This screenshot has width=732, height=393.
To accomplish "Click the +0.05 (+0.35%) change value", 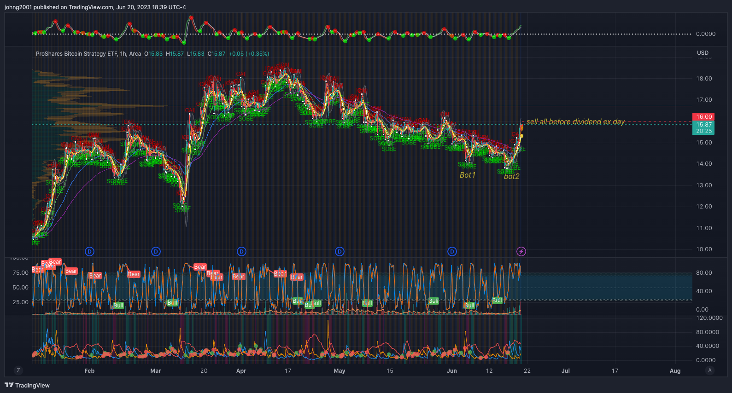I will [249, 54].
